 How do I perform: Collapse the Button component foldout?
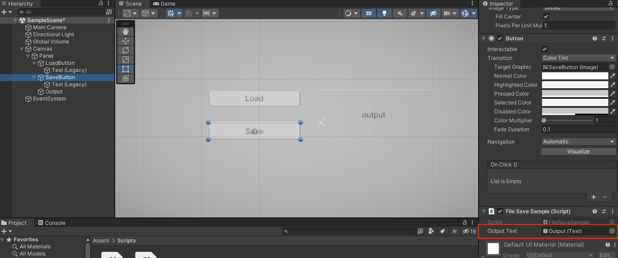pos(484,38)
